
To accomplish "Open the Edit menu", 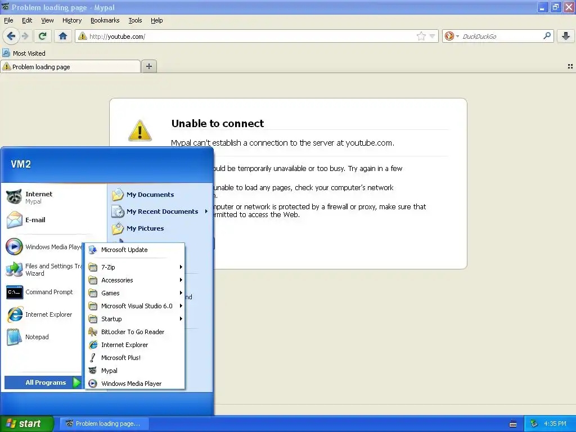I will coord(27,20).
